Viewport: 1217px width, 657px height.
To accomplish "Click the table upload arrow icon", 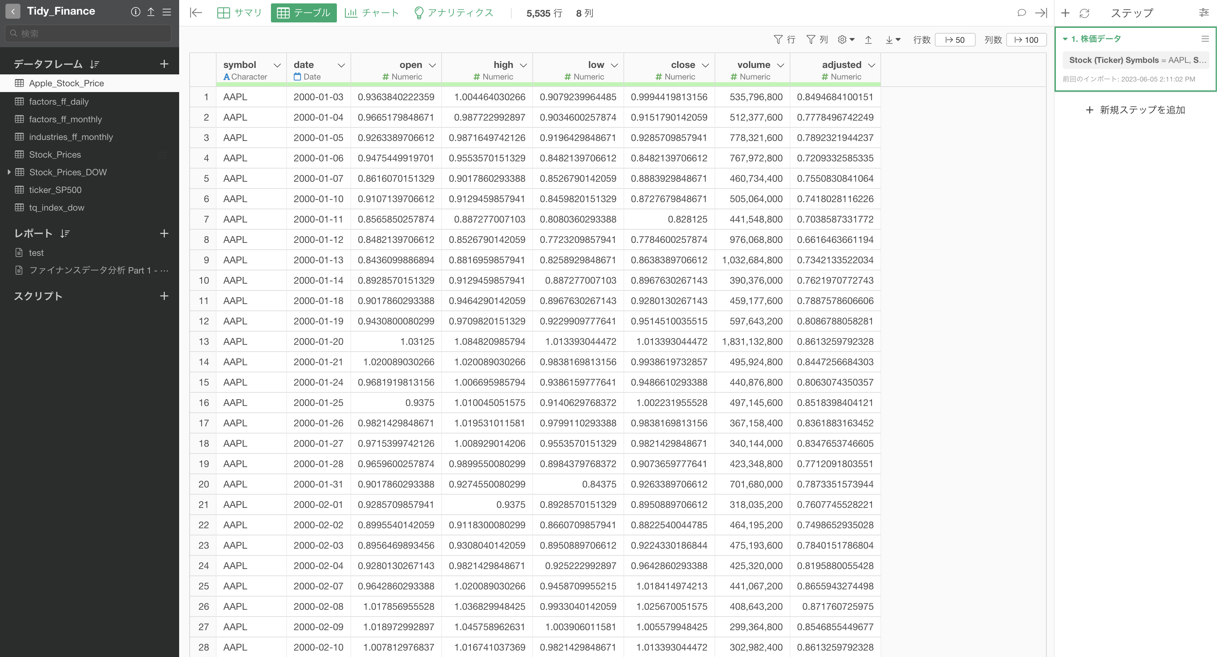I will (868, 40).
